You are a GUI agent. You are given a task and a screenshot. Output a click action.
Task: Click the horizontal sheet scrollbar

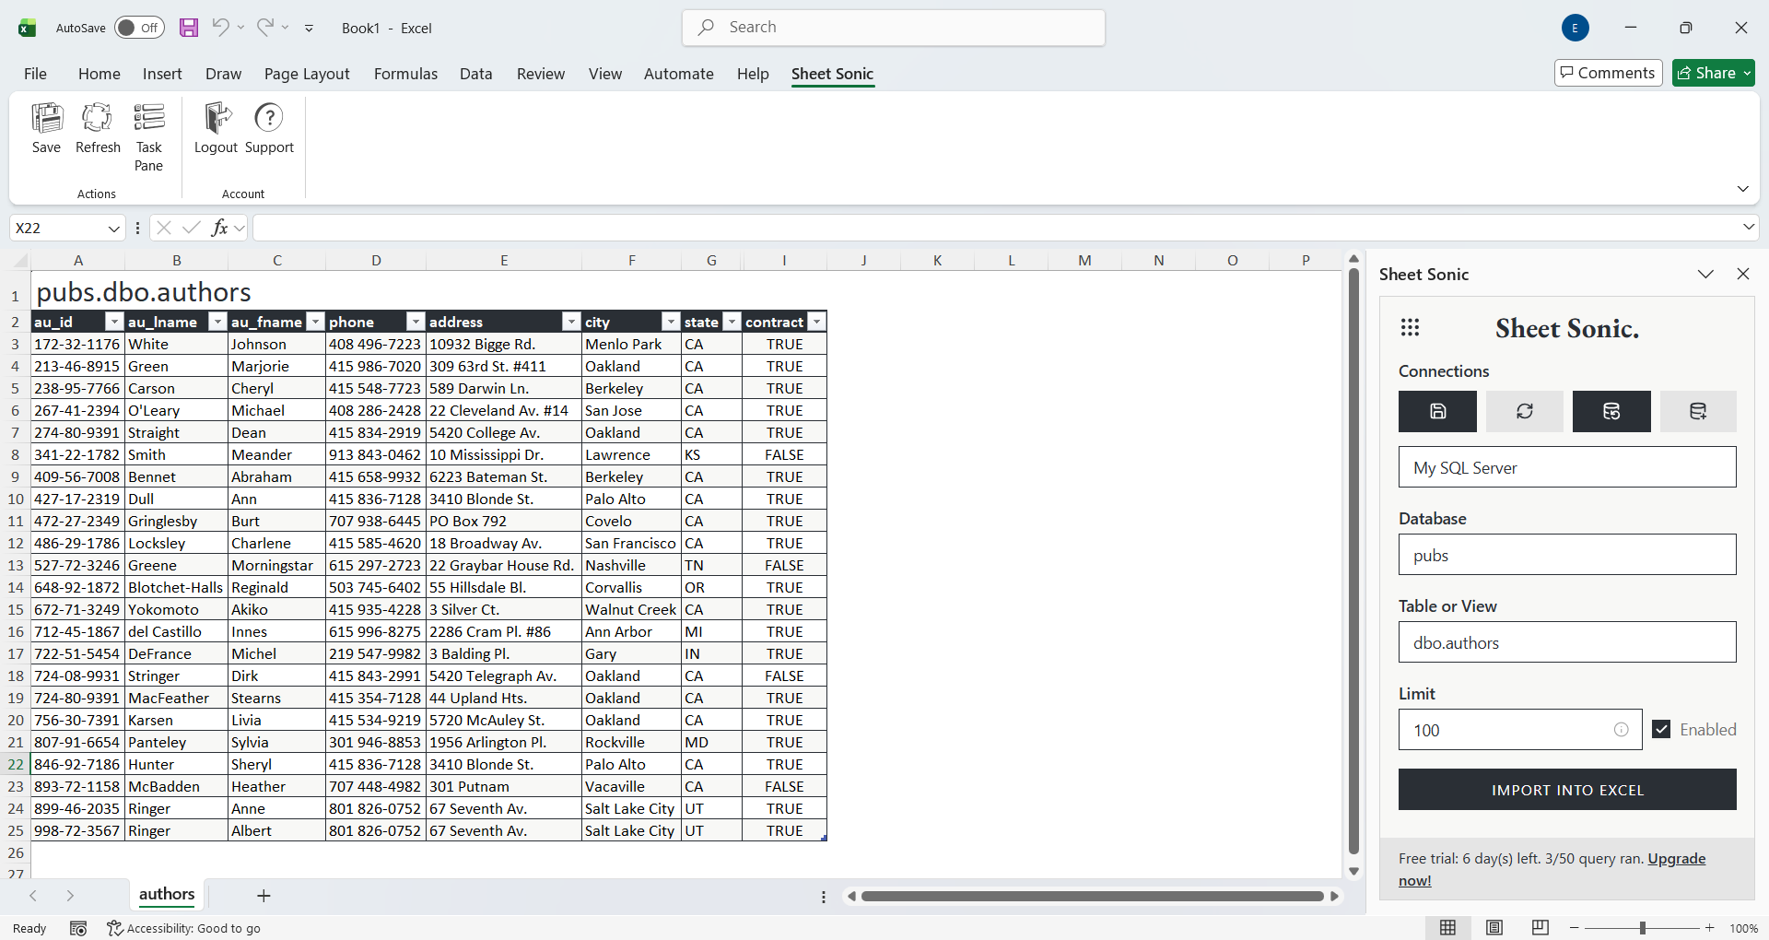click(1093, 896)
